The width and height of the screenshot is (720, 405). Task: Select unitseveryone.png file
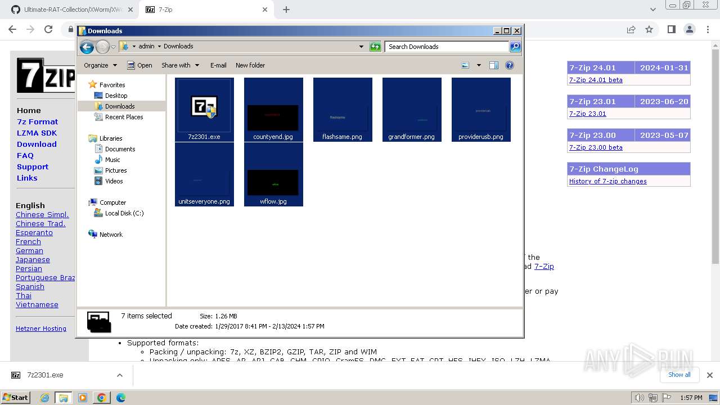pyautogui.click(x=204, y=174)
